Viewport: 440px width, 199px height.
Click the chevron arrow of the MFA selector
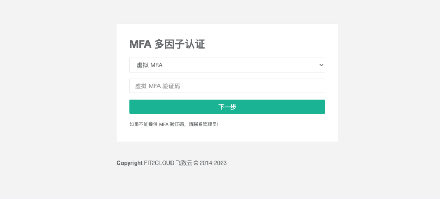[x=321, y=65]
